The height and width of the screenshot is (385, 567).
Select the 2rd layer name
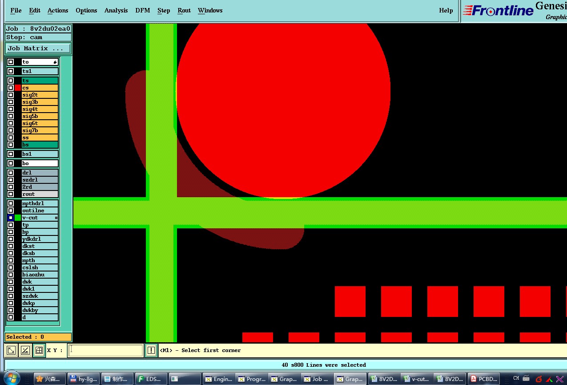[40, 187]
